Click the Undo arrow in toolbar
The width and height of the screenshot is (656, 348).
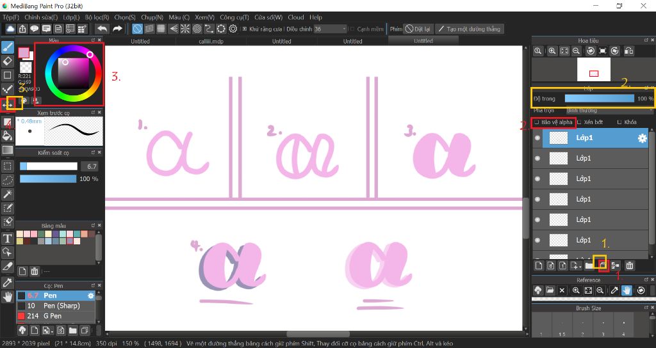click(x=102, y=29)
